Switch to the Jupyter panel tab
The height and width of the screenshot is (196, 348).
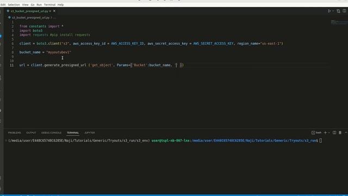89,133
